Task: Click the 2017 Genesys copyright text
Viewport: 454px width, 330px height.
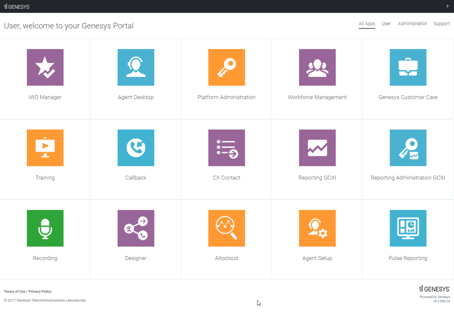Action: pos(45,301)
